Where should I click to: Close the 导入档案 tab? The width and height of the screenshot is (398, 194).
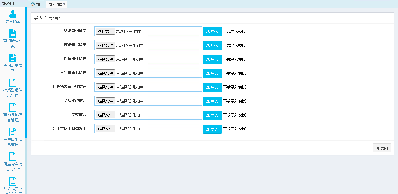64,4
